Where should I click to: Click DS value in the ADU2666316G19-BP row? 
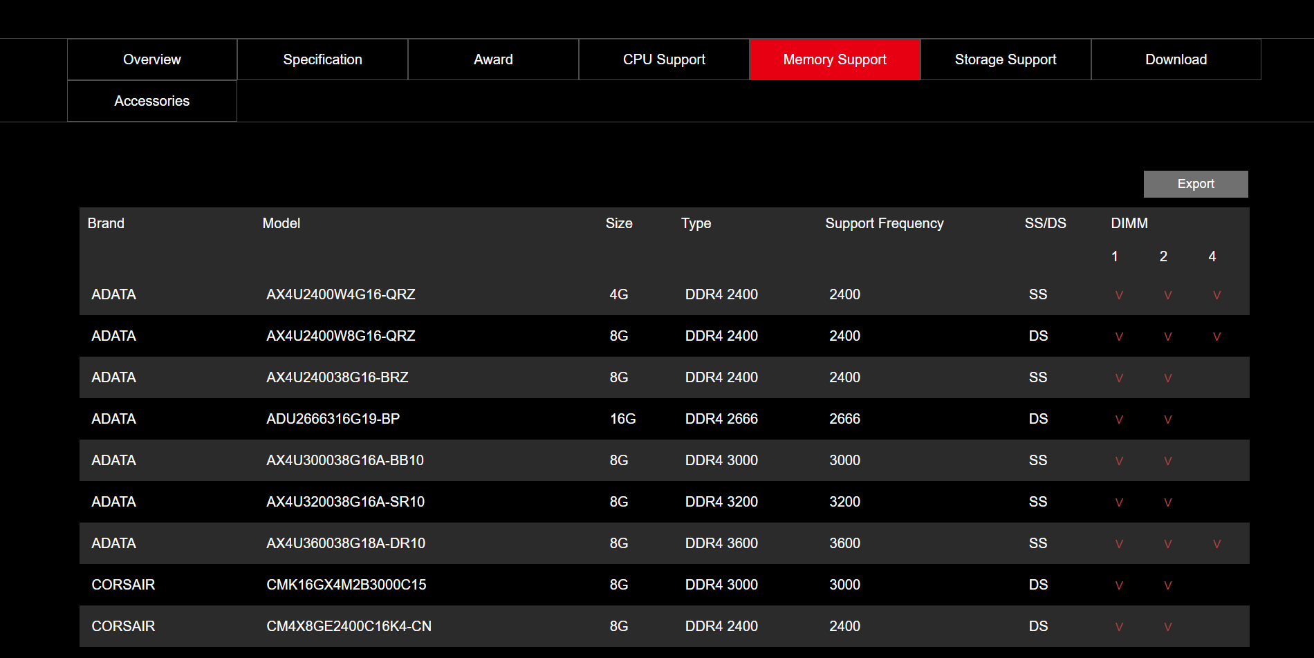point(1038,419)
